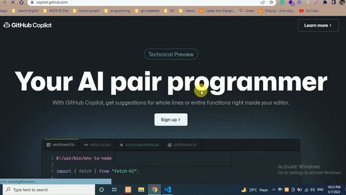346x195 pixels.
Task: Switch to the addresses.rb tab
Action: [182, 145]
